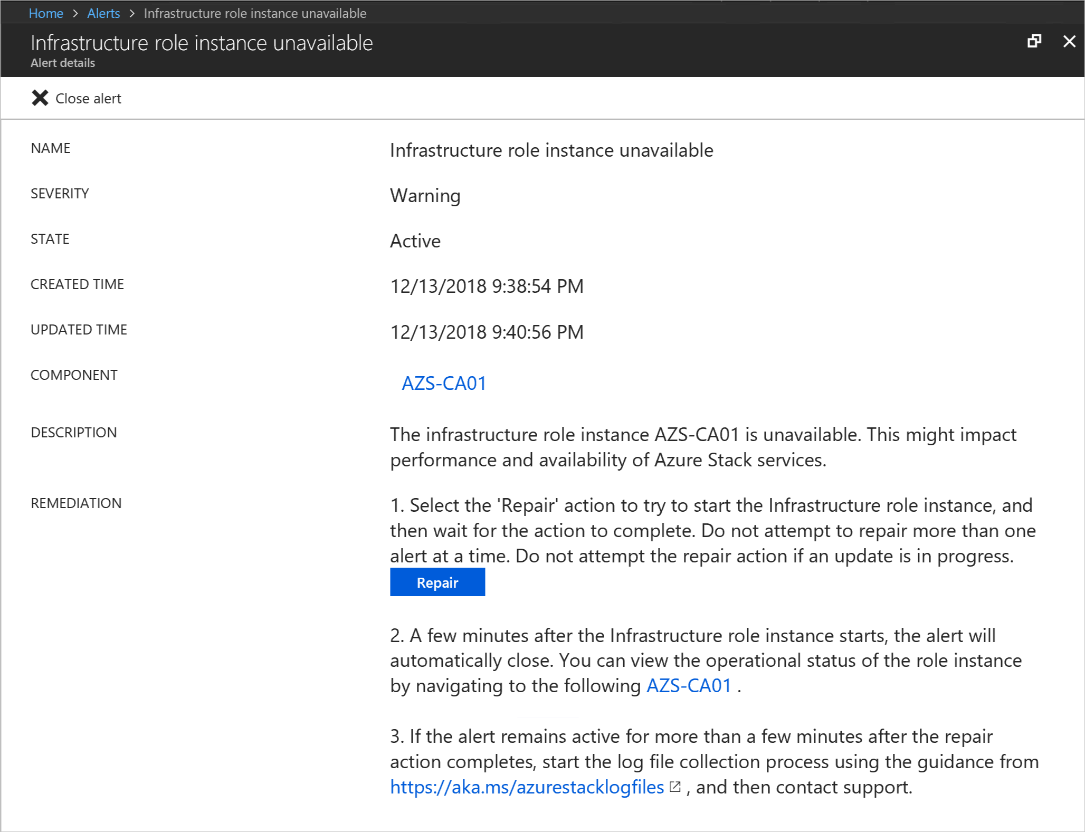
Task: Click the Repair button to fix instance
Action: 438,582
